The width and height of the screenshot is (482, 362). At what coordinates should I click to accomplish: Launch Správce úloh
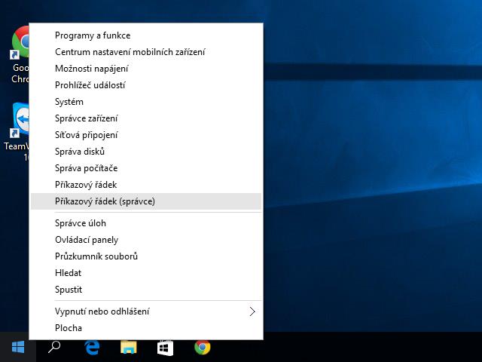(81, 223)
